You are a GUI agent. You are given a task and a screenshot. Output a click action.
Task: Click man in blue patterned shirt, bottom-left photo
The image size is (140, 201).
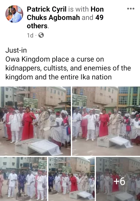(21, 181)
